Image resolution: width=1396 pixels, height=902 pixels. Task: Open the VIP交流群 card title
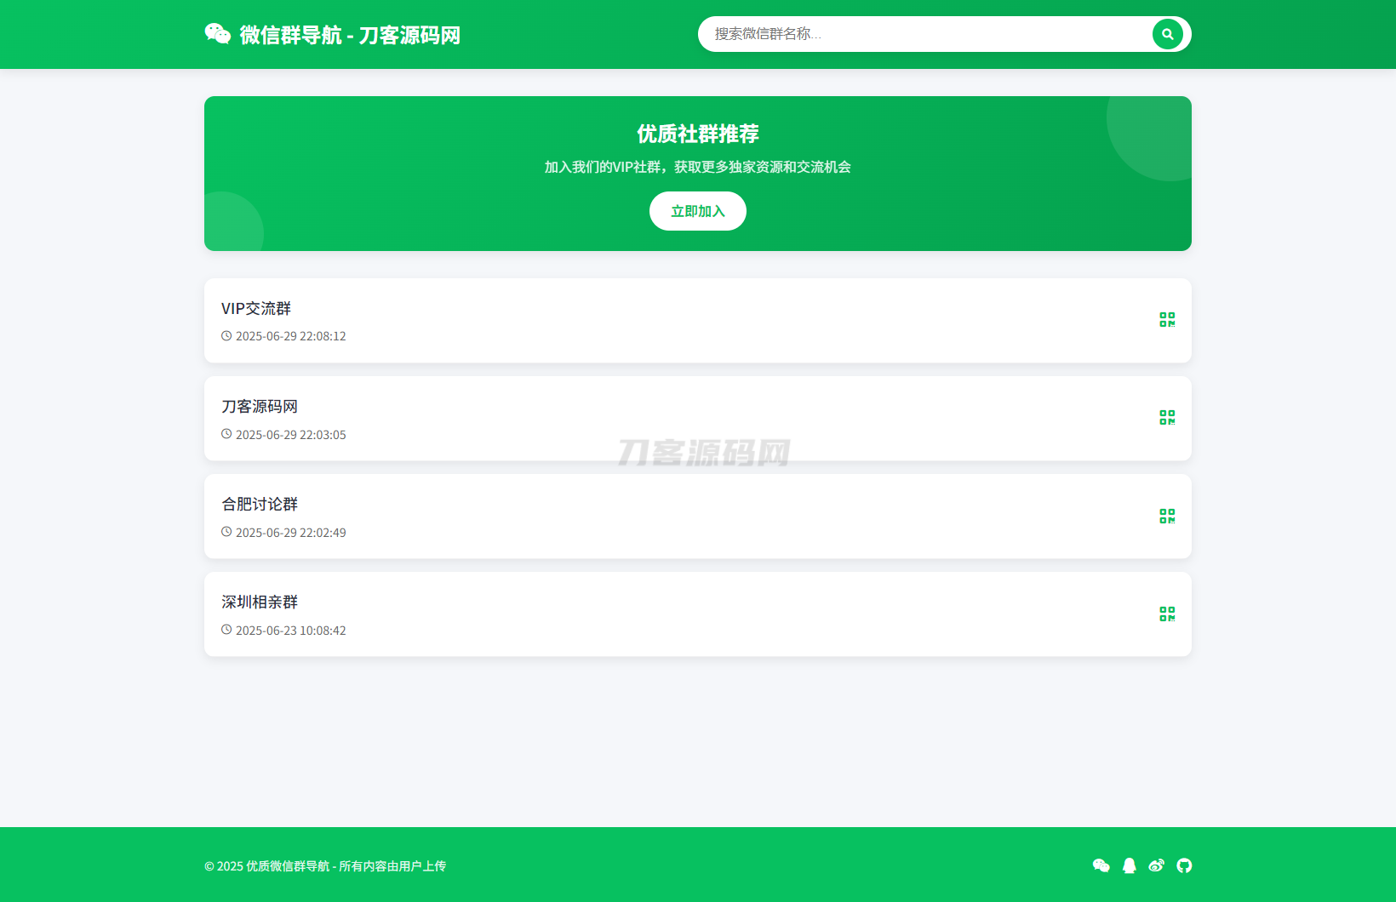255,308
